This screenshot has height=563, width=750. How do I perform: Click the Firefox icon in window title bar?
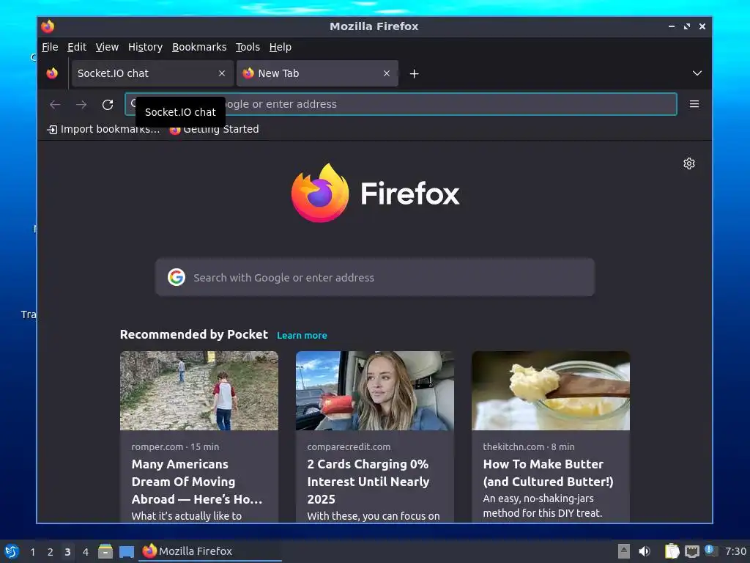point(48,26)
